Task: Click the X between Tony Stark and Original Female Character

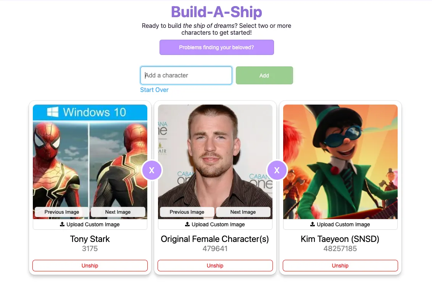Action: (x=152, y=170)
